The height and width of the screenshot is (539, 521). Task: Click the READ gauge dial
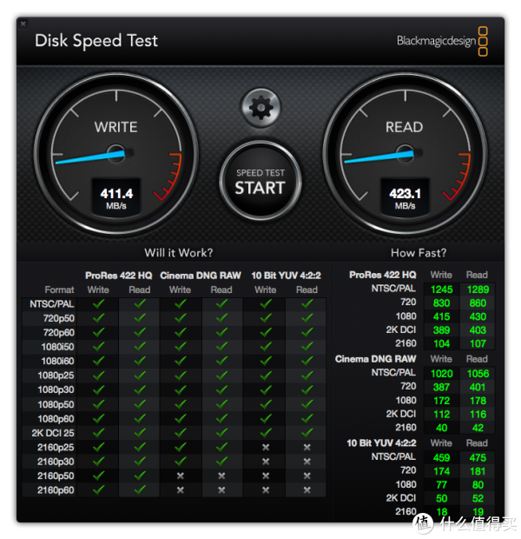click(x=405, y=154)
